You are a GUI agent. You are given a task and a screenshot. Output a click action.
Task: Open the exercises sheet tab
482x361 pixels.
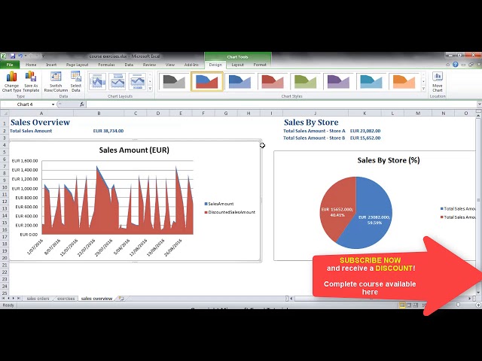pyautogui.click(x=66, y=299)
